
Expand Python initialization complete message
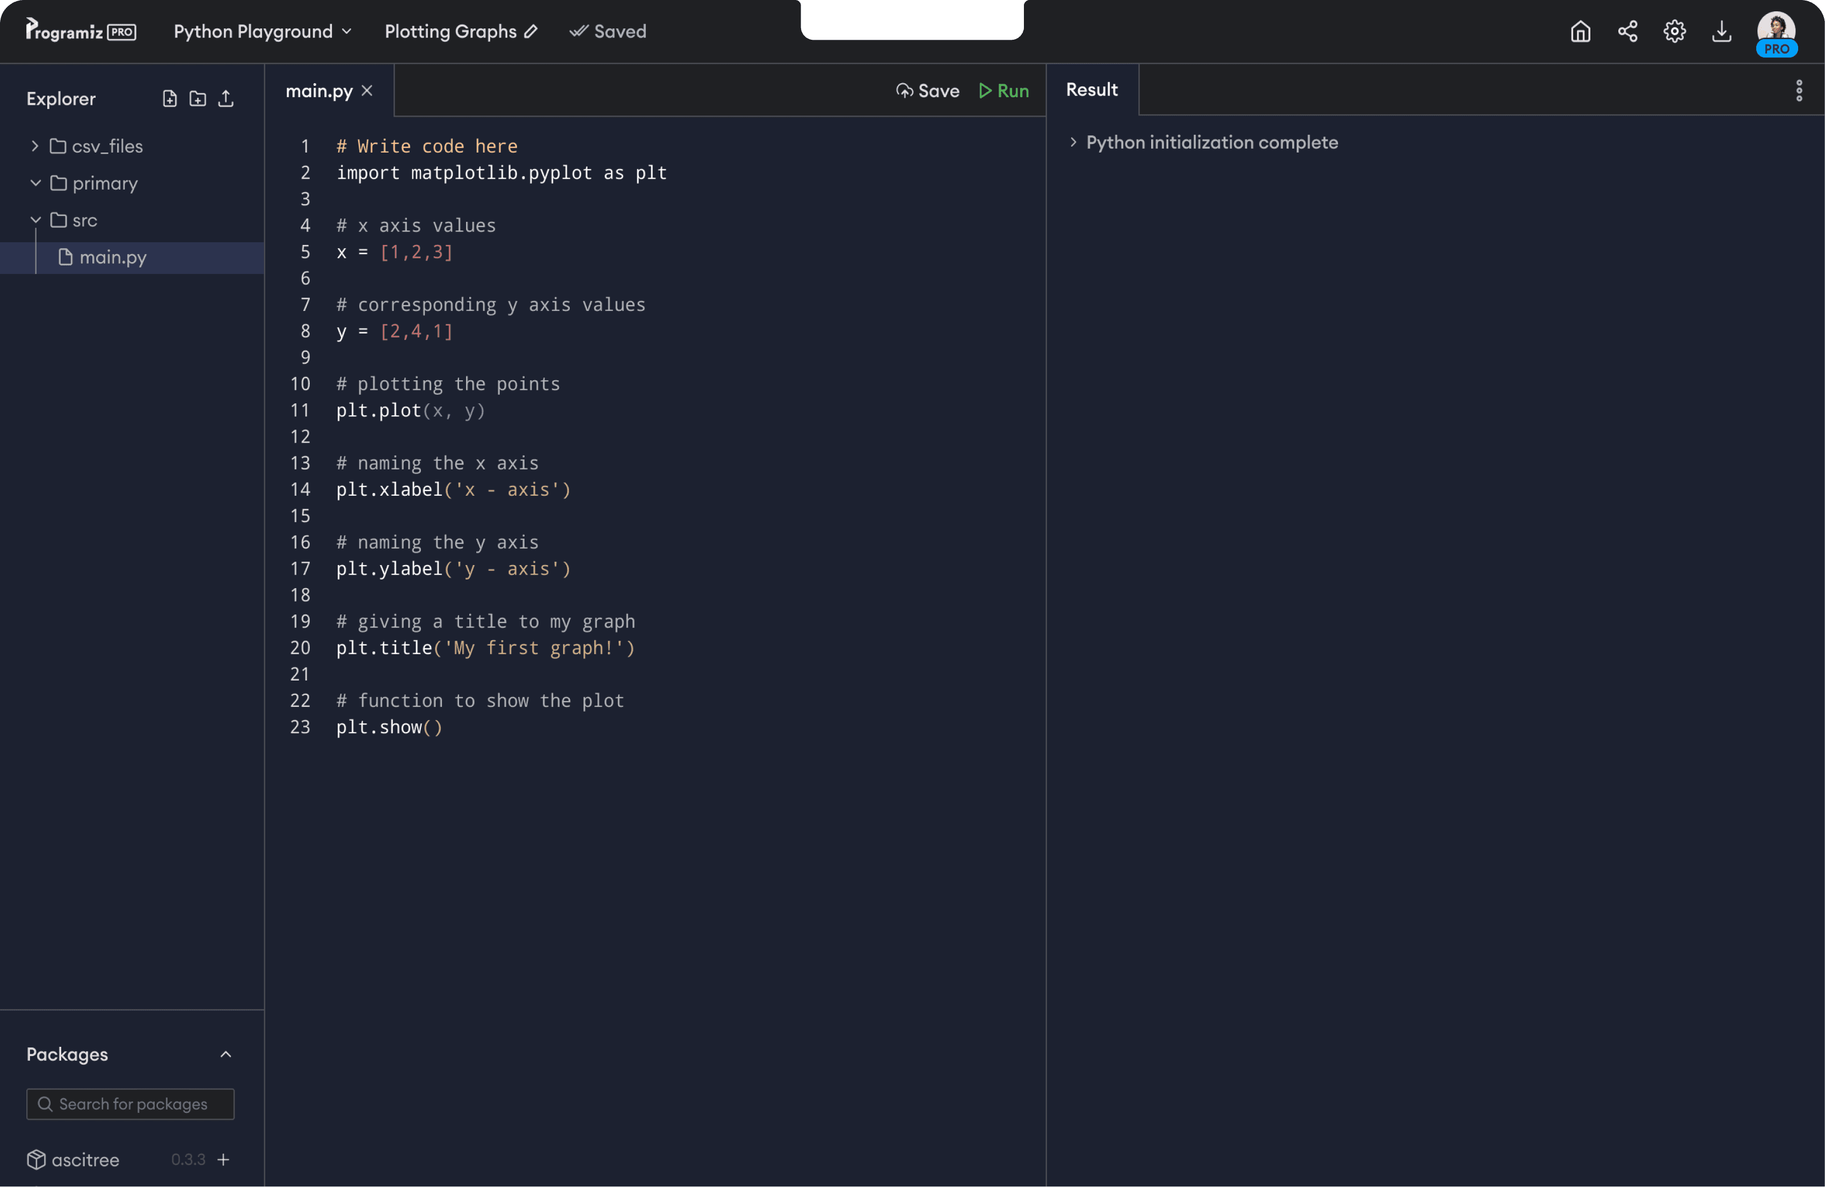(x=1073, y=142)
